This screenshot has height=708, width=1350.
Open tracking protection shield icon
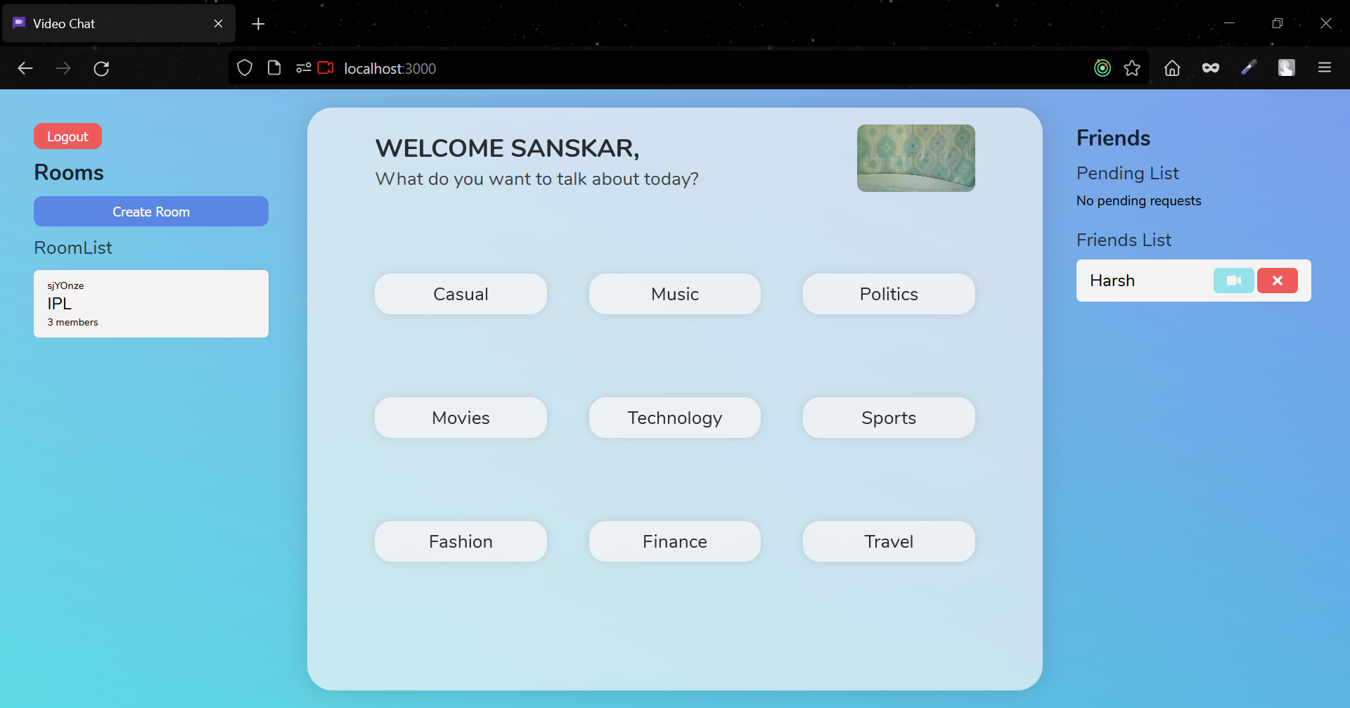(x=245, y=68)
